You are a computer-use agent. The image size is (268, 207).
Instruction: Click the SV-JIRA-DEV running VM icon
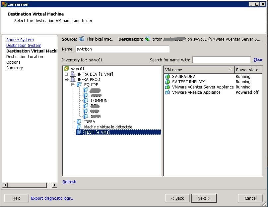click(167, 76)
